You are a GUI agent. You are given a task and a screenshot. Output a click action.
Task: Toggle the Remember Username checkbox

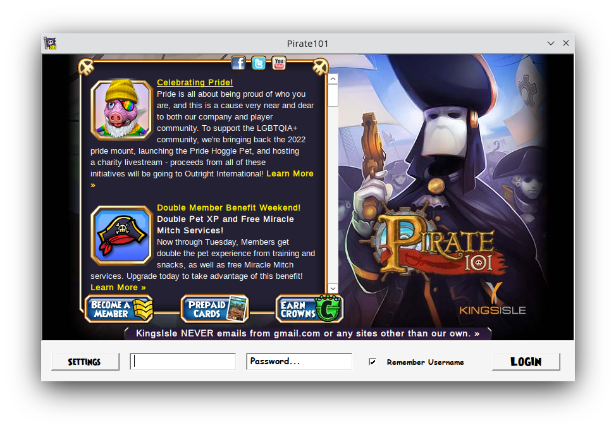(373, 362)
